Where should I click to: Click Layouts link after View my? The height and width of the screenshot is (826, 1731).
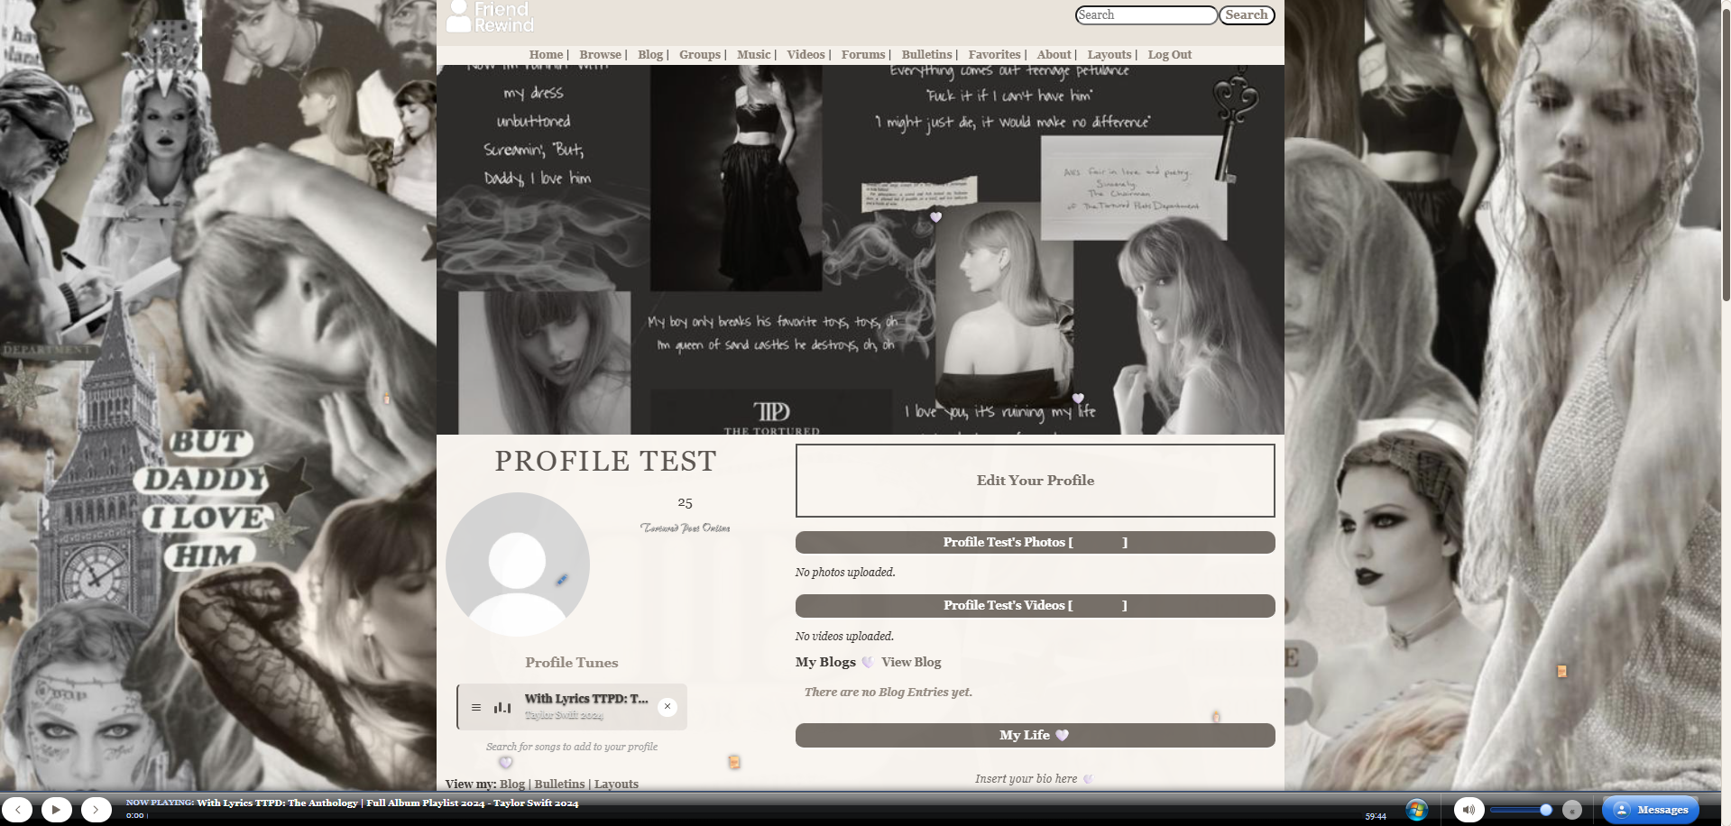point(616,784)
